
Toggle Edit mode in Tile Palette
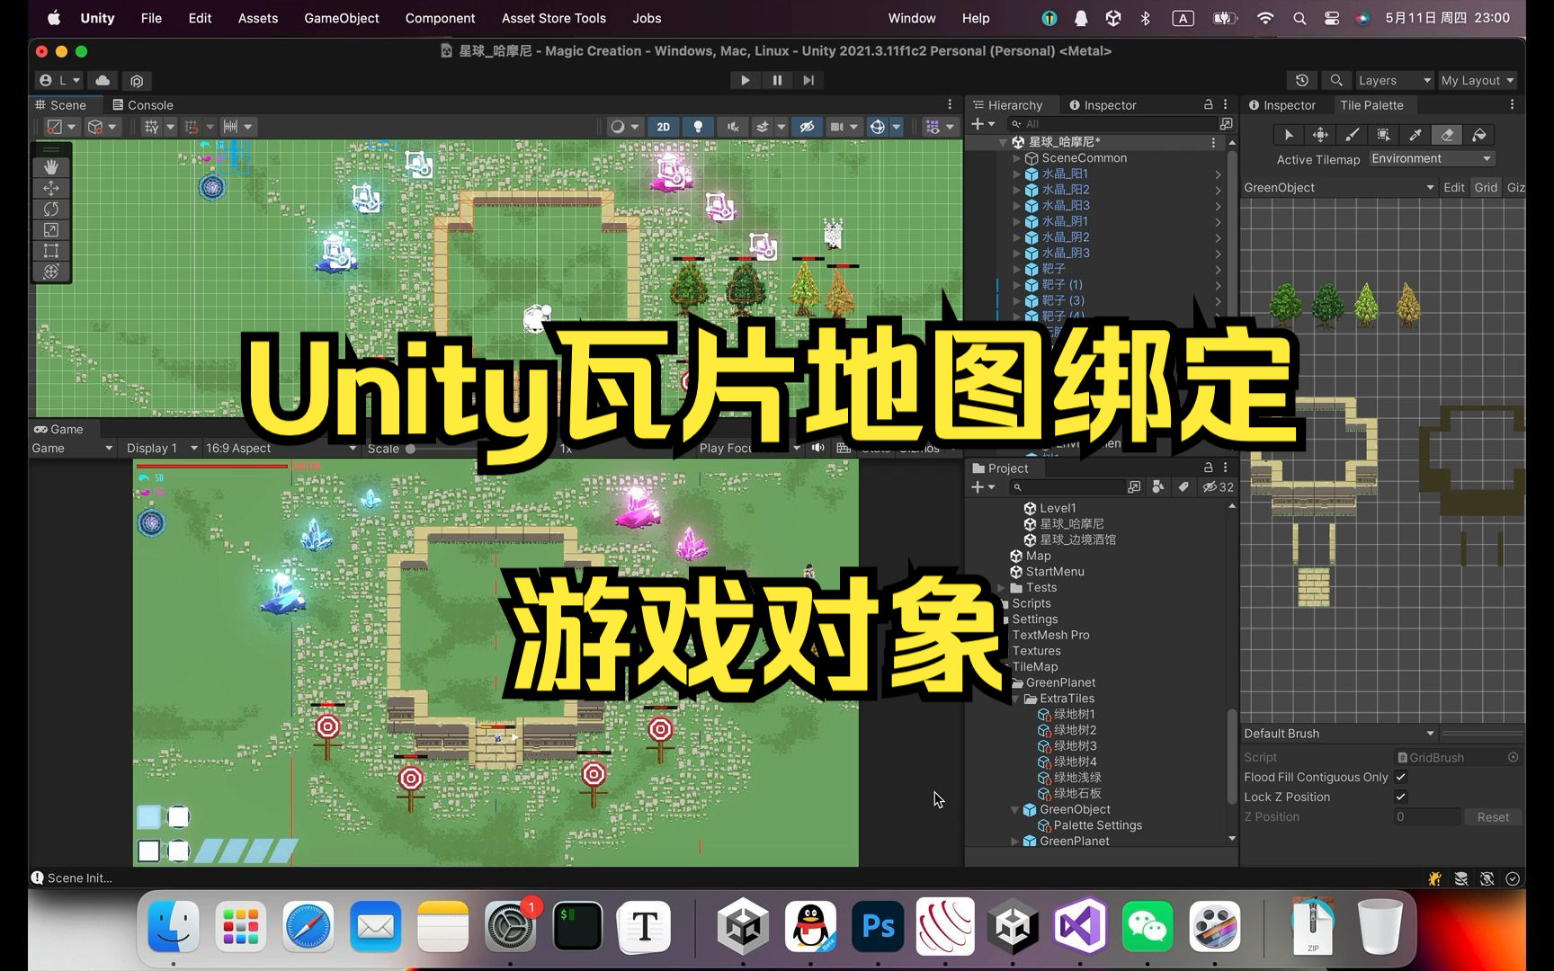tap(1453, 187)
